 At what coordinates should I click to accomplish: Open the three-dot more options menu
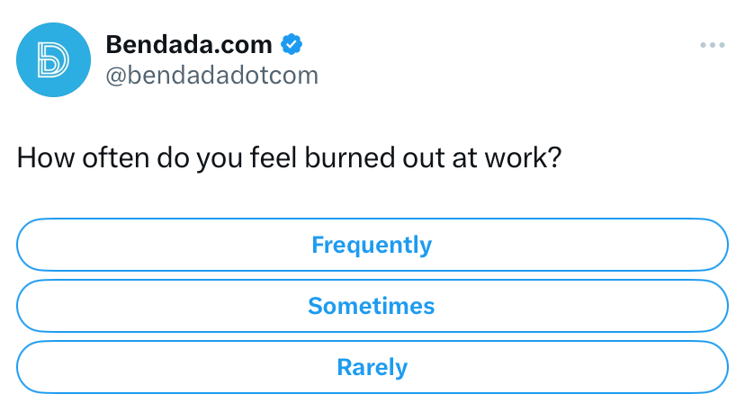tap(713, 45)
